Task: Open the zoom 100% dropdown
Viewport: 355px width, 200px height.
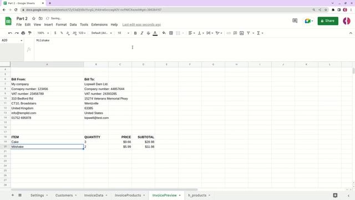Action: coord(43,33)
